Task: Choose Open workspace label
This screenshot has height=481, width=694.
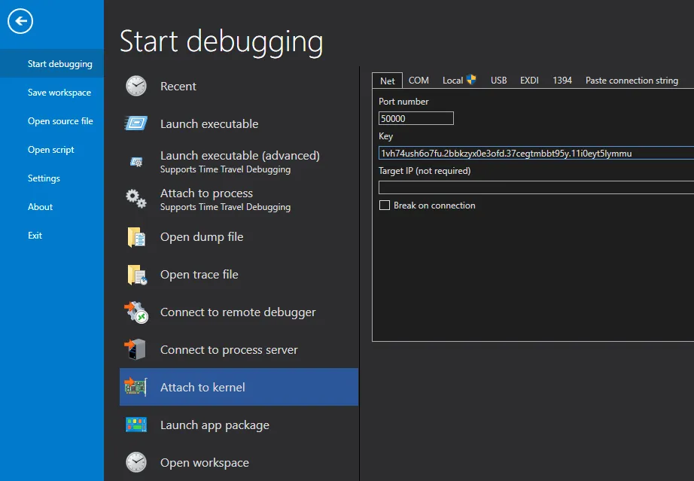Action: tap(205, 462)
